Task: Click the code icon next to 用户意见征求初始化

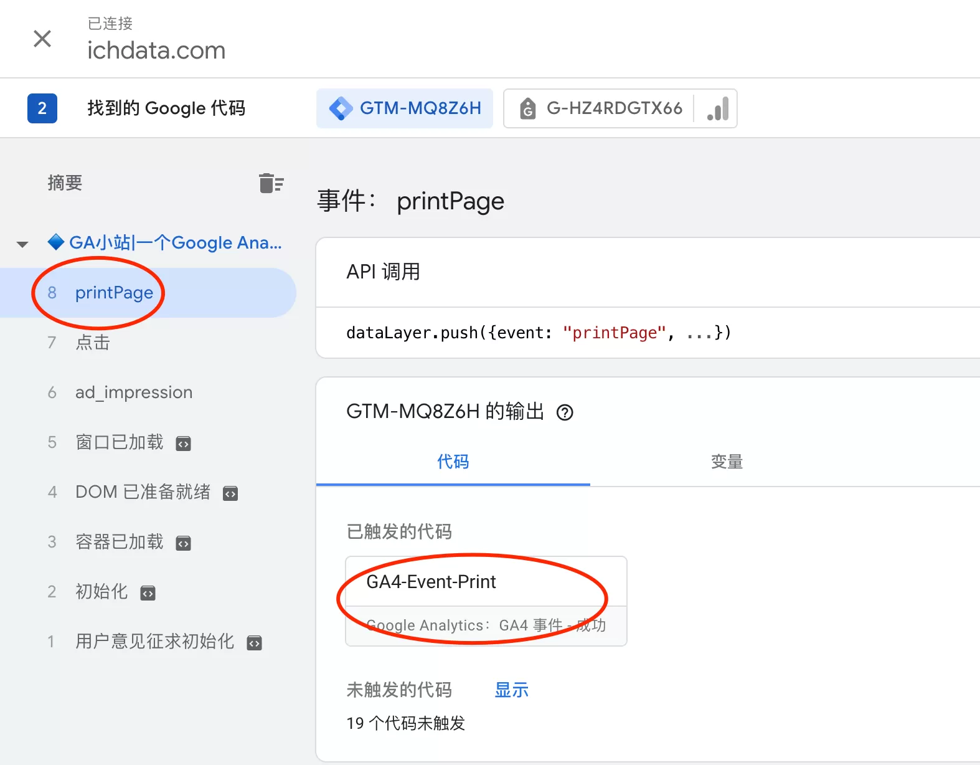Action: coord(254,643)
